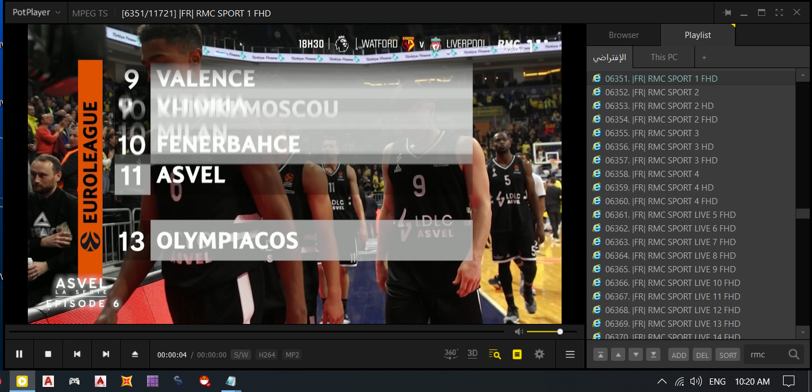The width and height of the screenshot is (812, 392).
Task: Select 06368 RMC SPORT LIVE 12 FHD entry
Action: point(691,310)
